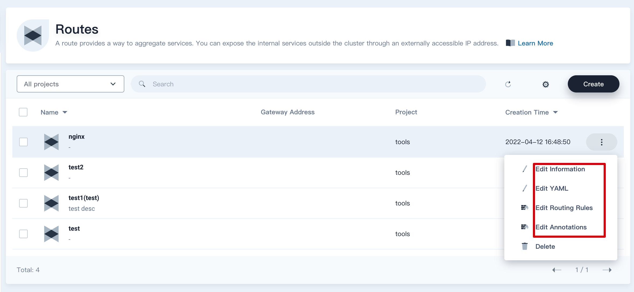Click the test2 route icon
634x292 pixels.
51,172
